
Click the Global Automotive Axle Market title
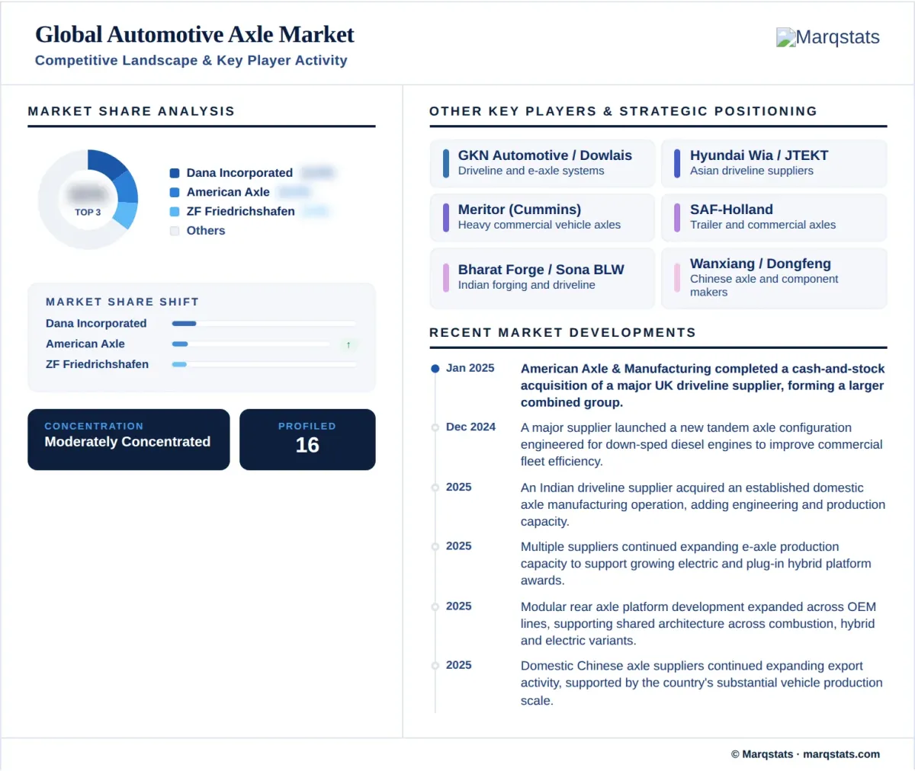pyautogui.click(x=194, y=35)
